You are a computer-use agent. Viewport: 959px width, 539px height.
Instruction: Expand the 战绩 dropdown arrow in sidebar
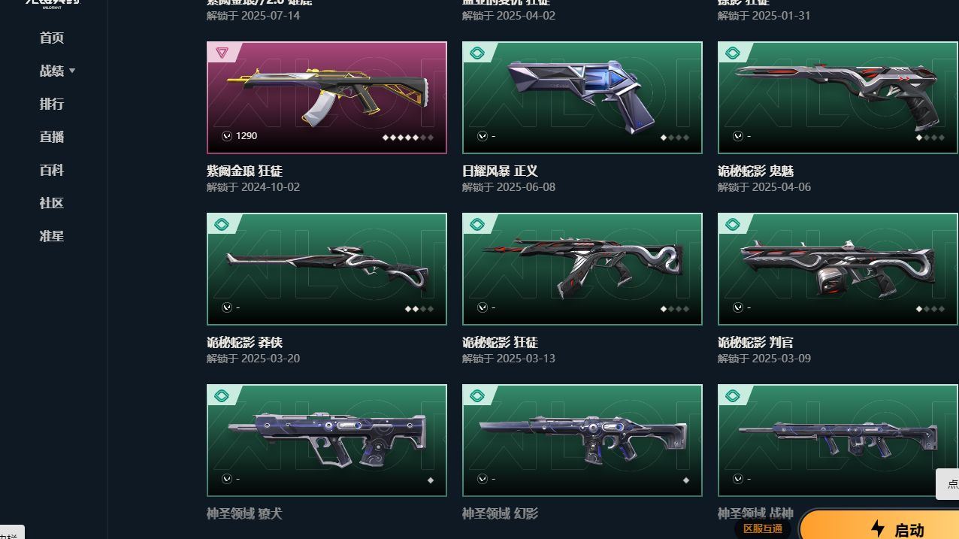click(72, 71)
